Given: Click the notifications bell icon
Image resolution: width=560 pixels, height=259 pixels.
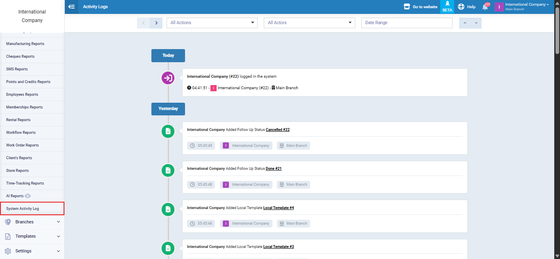Looking at the screenshot, I should pos(485,7).
